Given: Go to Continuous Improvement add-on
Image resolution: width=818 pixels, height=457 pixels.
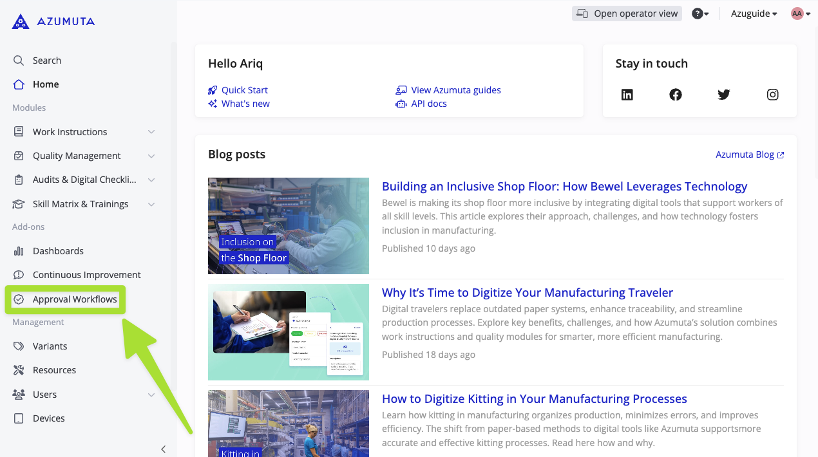Looking at the screenshot, I should point(86,275).
